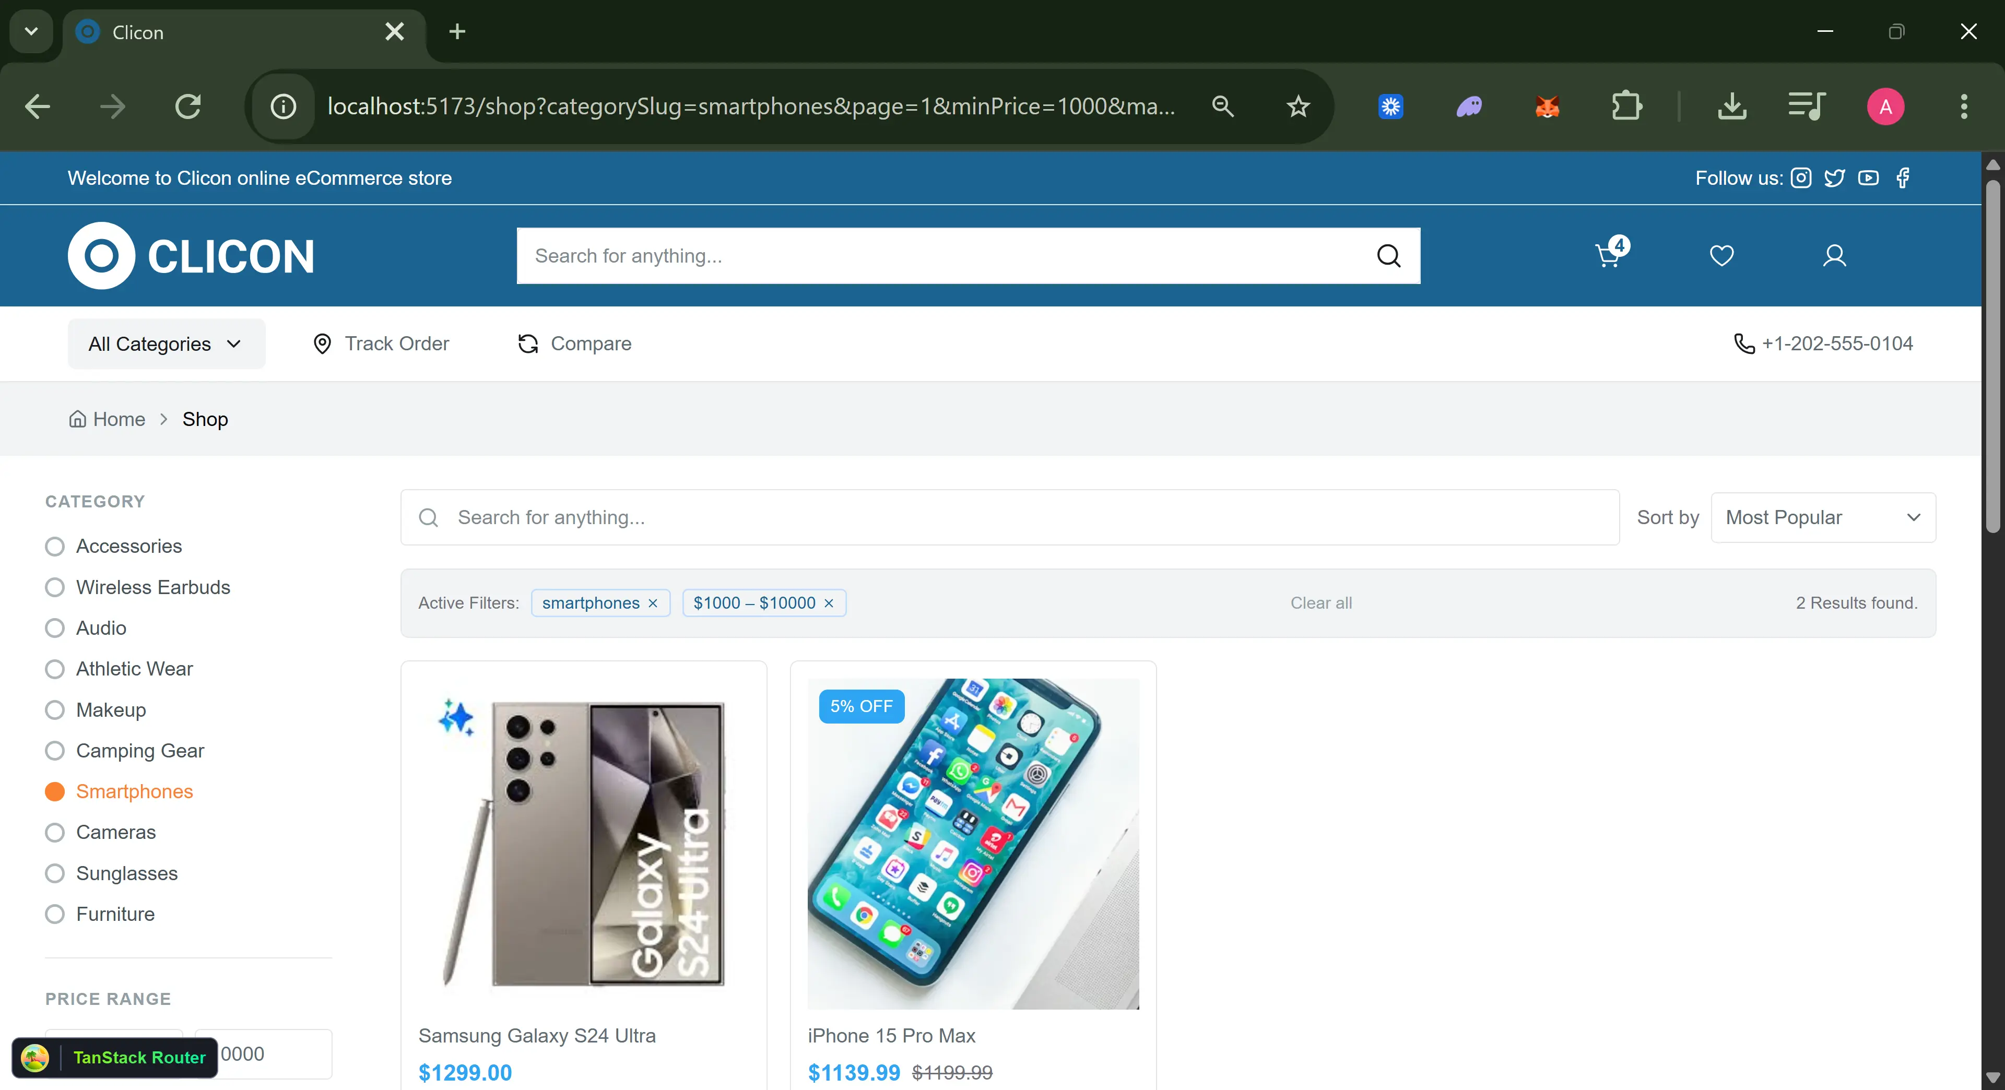Select the Wireless Earbuds category
The image size is (2005, 1090).
(138, 587)
